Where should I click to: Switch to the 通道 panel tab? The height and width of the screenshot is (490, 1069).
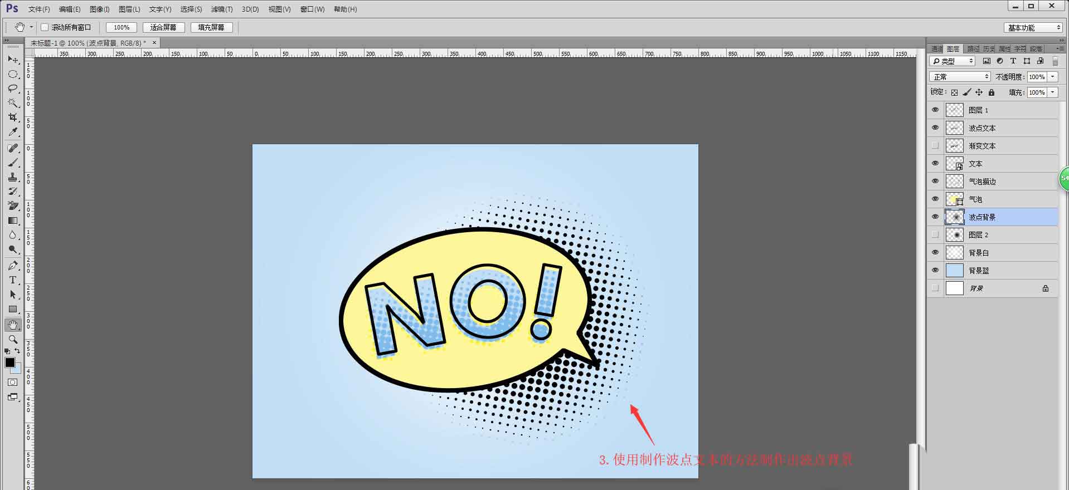tap(937, 49)
